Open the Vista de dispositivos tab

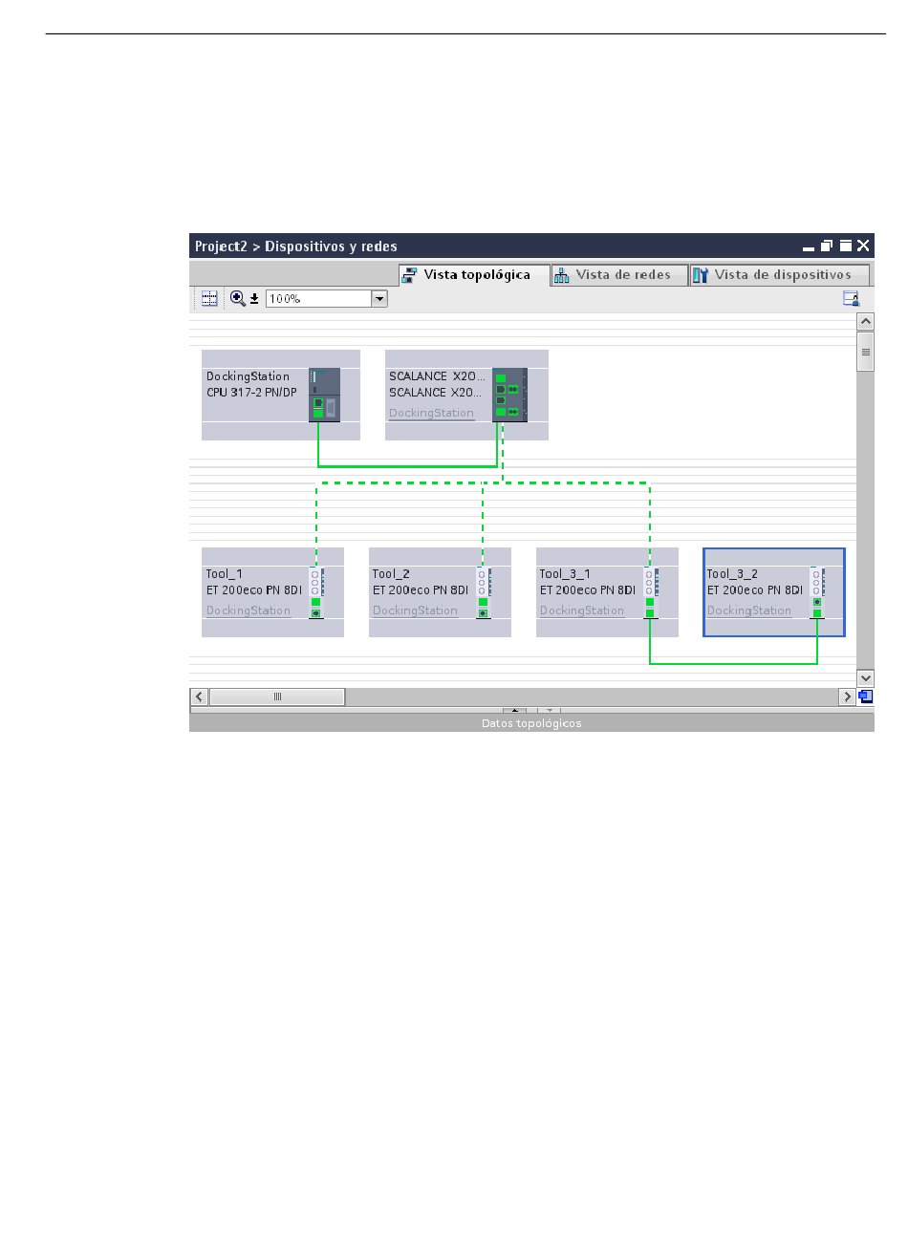(x=780, y=275)
